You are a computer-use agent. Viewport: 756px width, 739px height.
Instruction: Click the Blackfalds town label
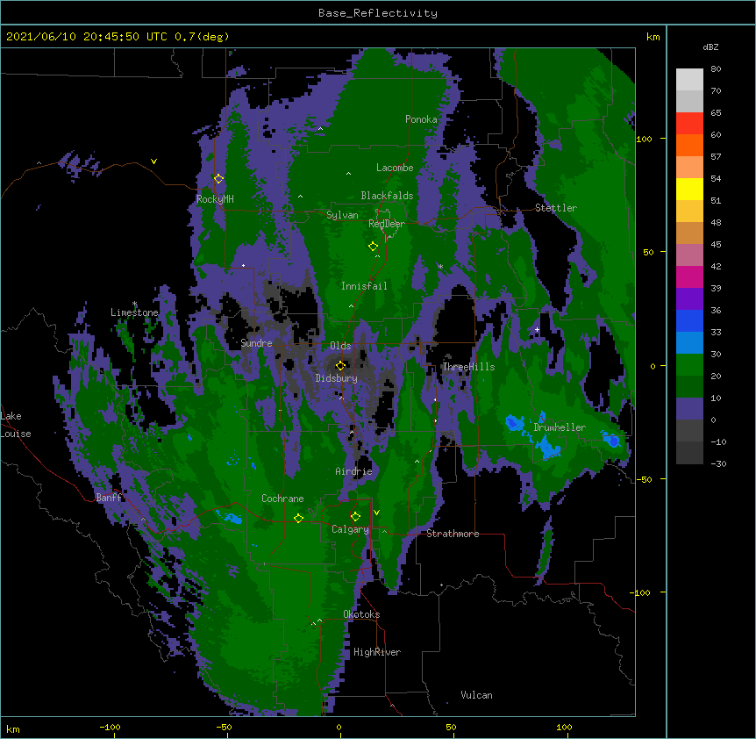[387, 196]
